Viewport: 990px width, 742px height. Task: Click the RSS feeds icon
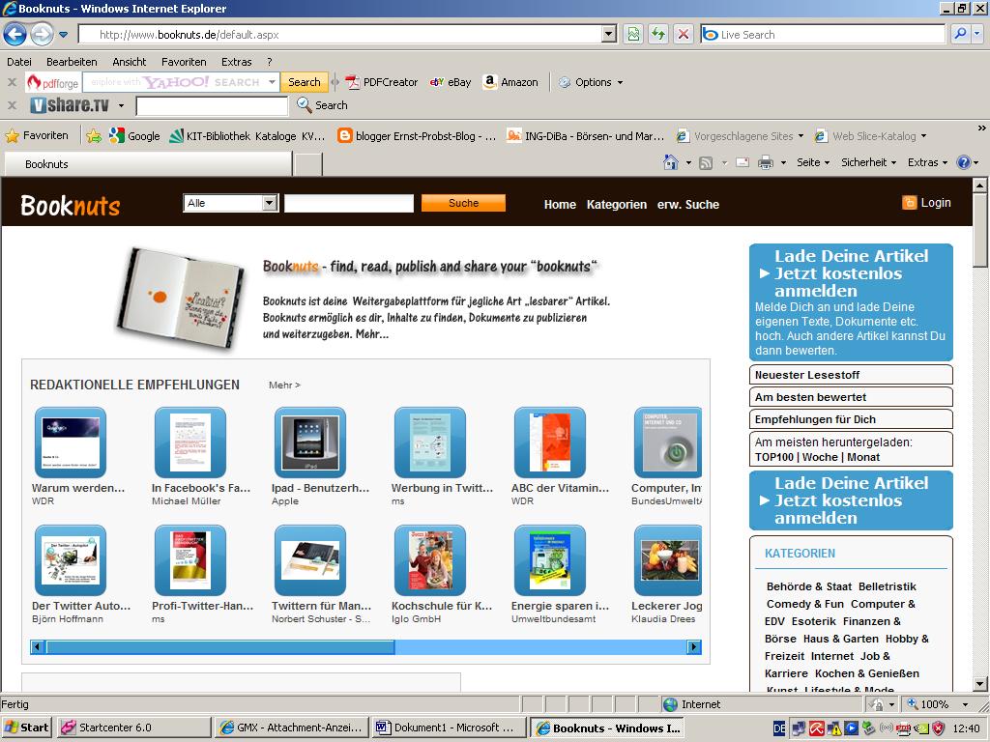(x=706, y=162)
